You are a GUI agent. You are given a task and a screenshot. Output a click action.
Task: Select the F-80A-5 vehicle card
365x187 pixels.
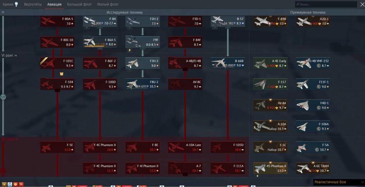pos(58,22)
